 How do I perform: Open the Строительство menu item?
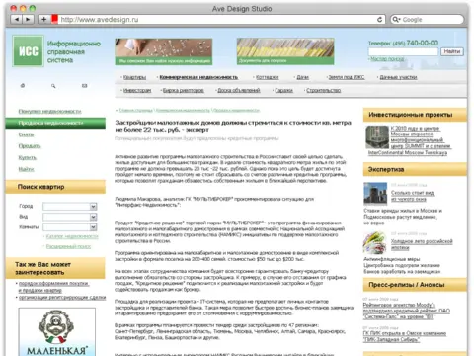324,90
